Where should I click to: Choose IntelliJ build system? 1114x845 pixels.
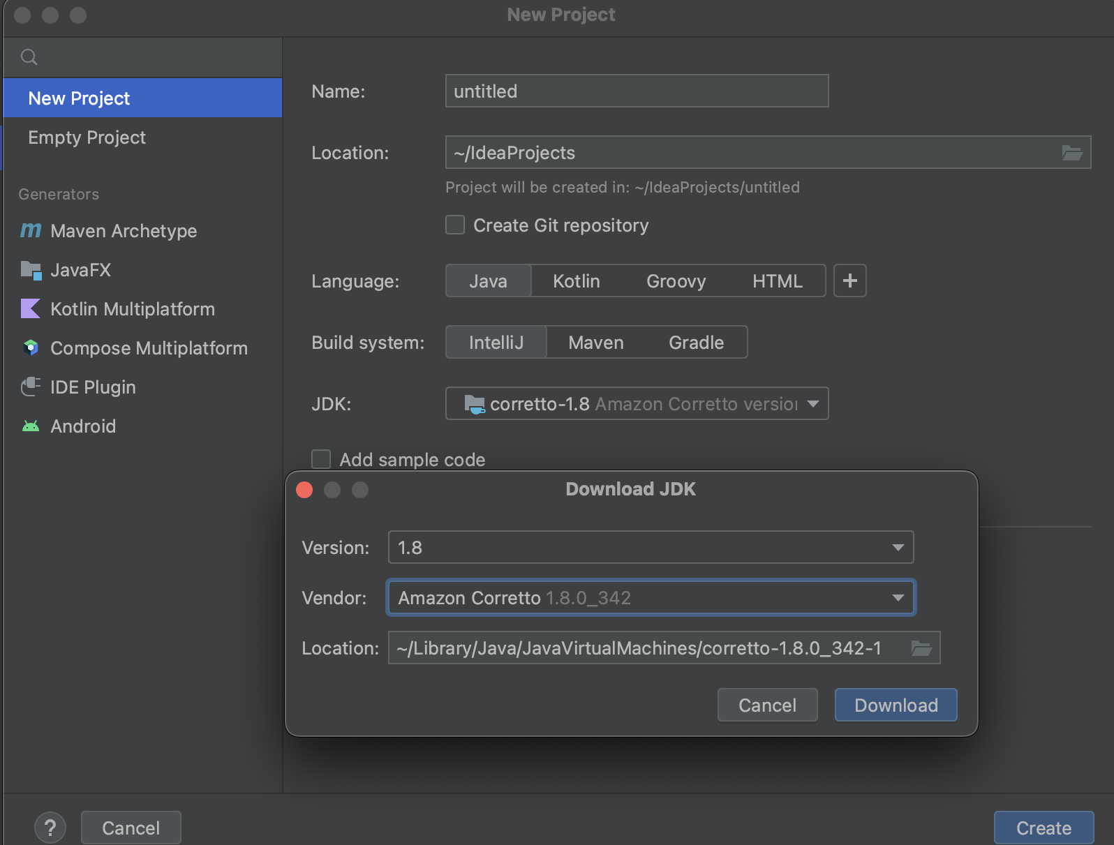(496, 342)
